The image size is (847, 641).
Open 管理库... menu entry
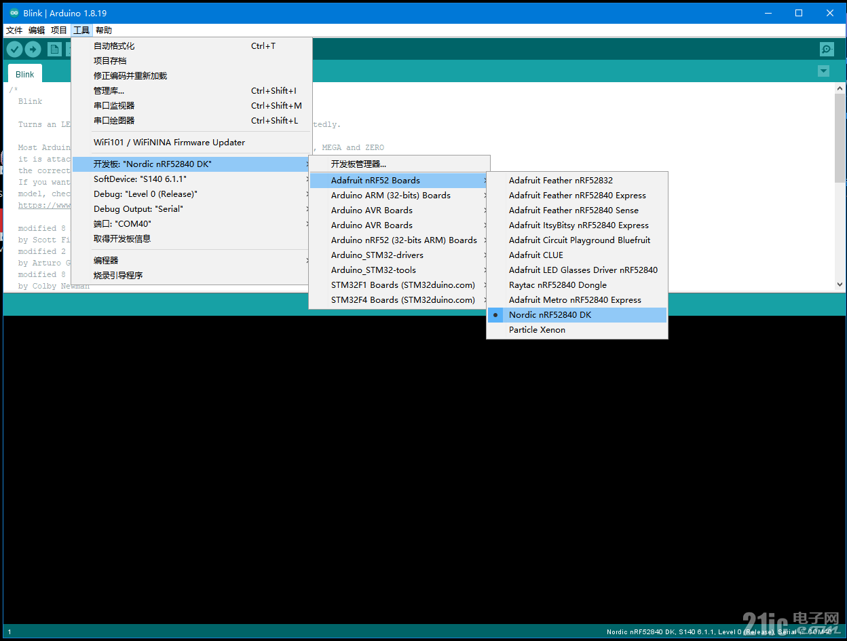192,91
